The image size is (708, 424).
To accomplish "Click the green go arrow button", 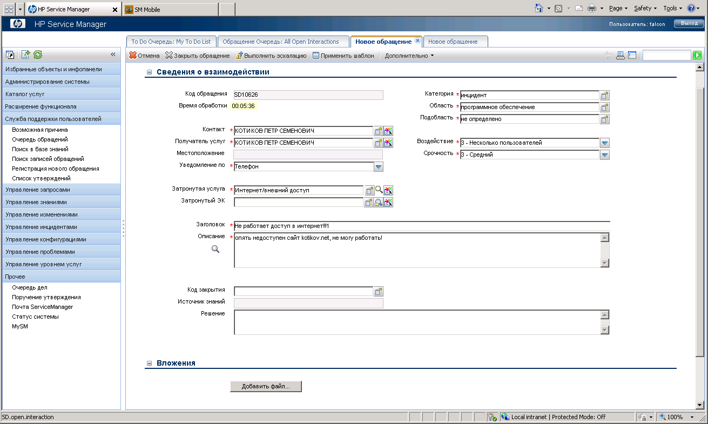I will [697, 55].
